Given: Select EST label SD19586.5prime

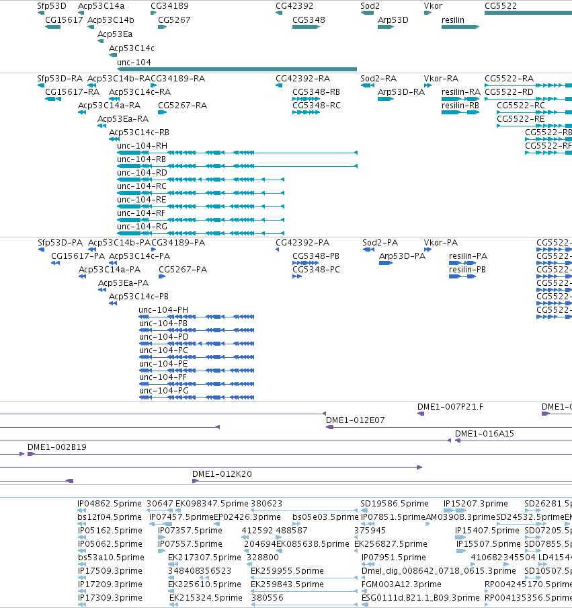Looking at the screenshot, I should [395, 504].
